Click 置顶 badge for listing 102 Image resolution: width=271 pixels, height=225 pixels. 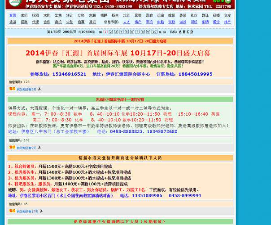pos(12,147)
